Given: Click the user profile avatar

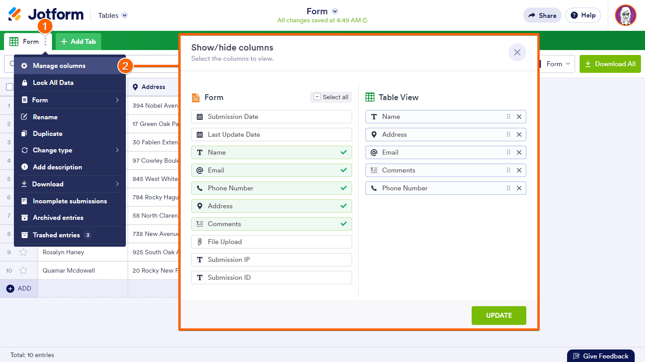Looking at the screenshot, I should (625, 16).
